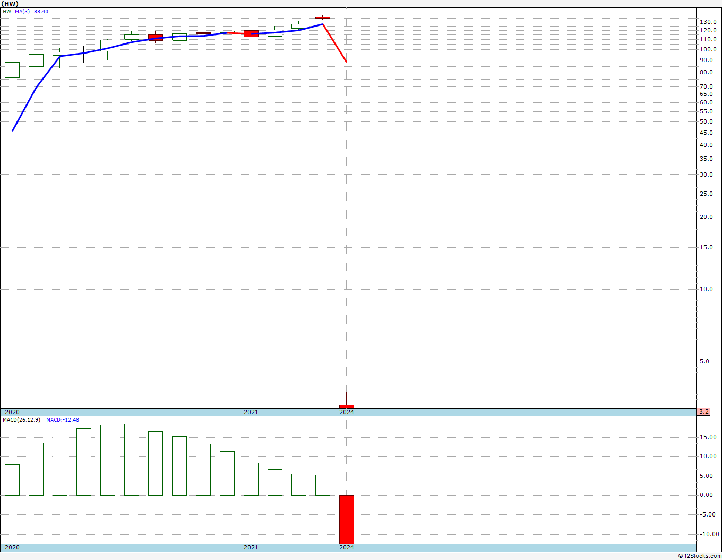Select the red 2024 candlestick near bottom
722x560 pixels.
(x=347, y=406)
